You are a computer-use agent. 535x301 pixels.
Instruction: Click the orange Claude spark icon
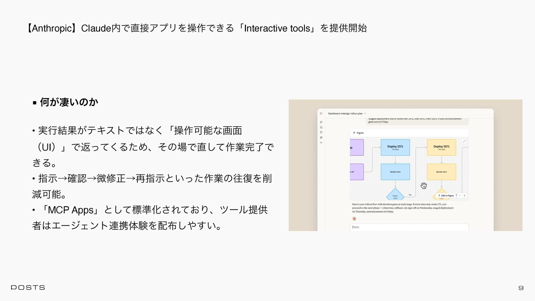[x=354, y=219]
